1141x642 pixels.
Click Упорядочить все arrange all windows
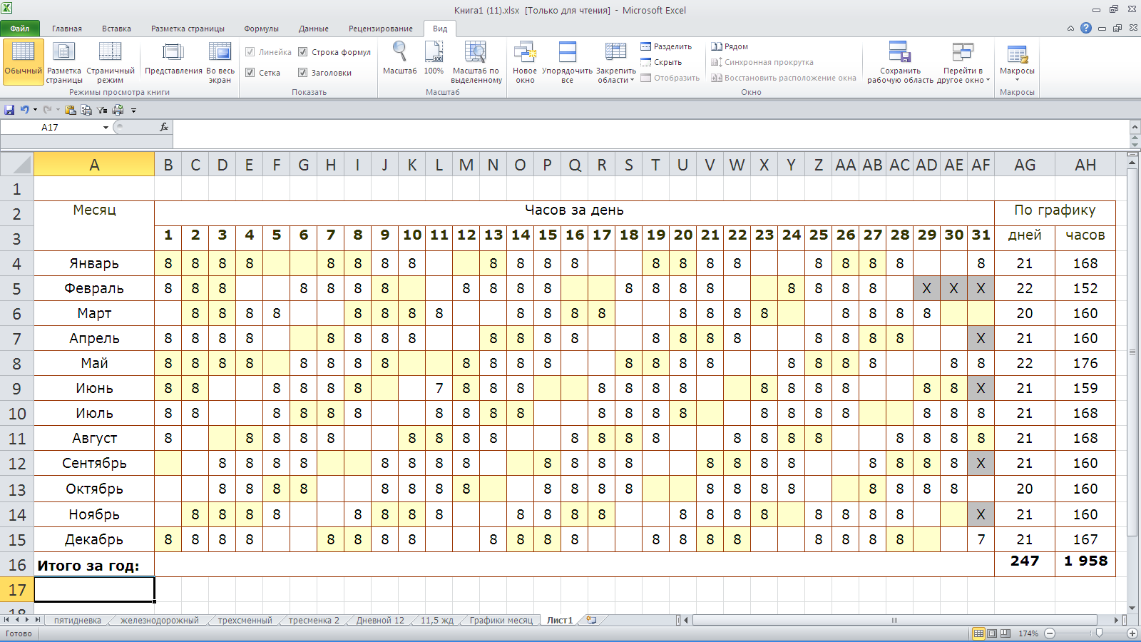click(567, 62)
